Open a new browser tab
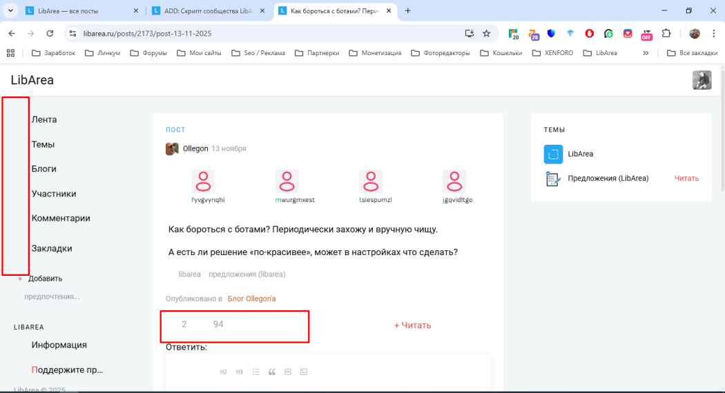Viewport: 725px width, 393px height. tap(408, 10)
